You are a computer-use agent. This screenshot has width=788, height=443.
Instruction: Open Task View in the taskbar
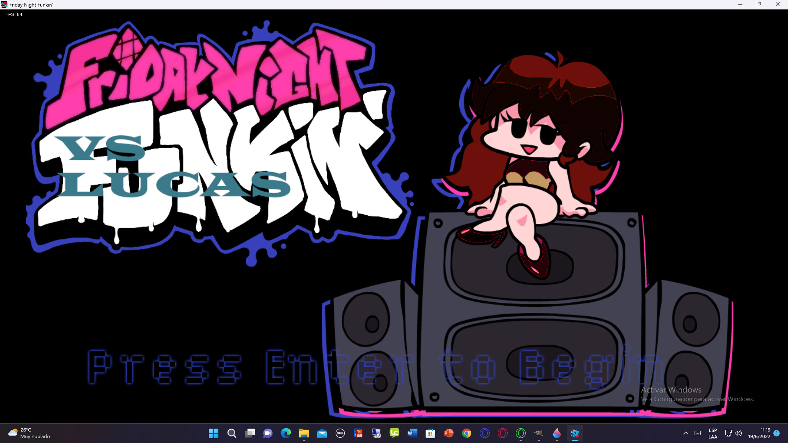(250, 433)
